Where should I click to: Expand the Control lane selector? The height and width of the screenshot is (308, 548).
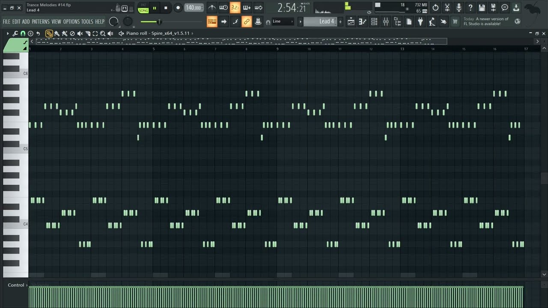[x=17, y=285]
